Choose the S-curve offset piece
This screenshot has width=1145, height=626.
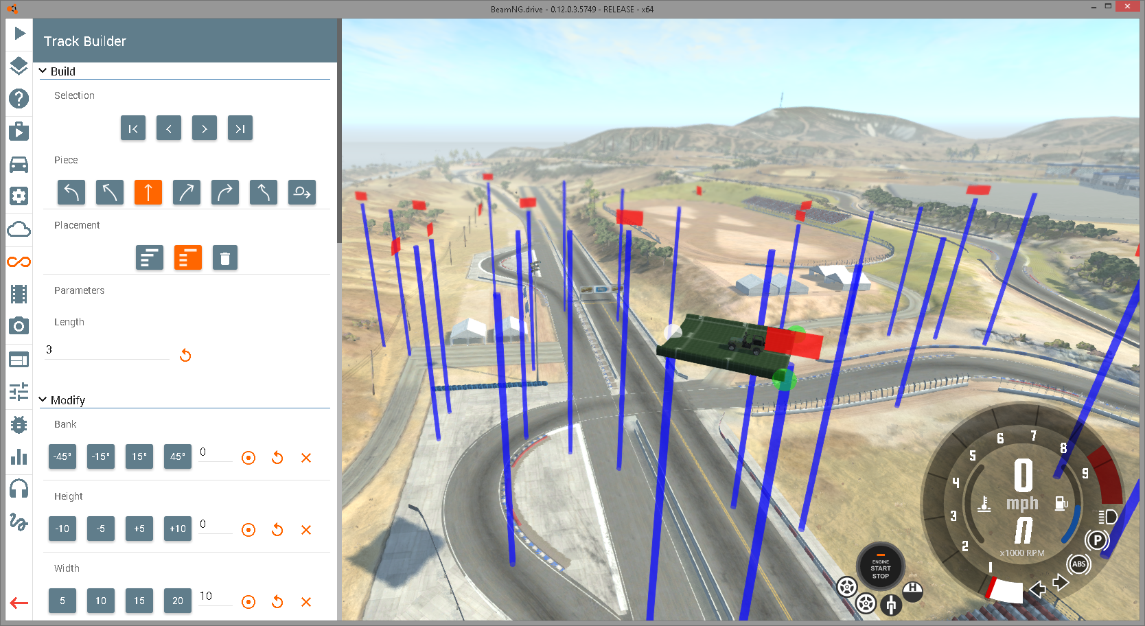(x=264, y=193)
